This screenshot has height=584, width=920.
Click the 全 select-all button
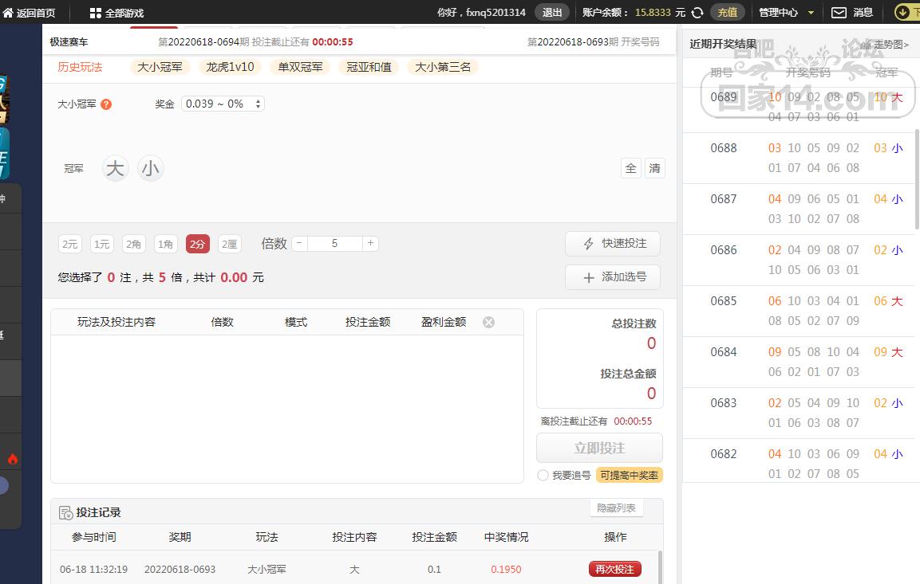(x=630, y=169)
